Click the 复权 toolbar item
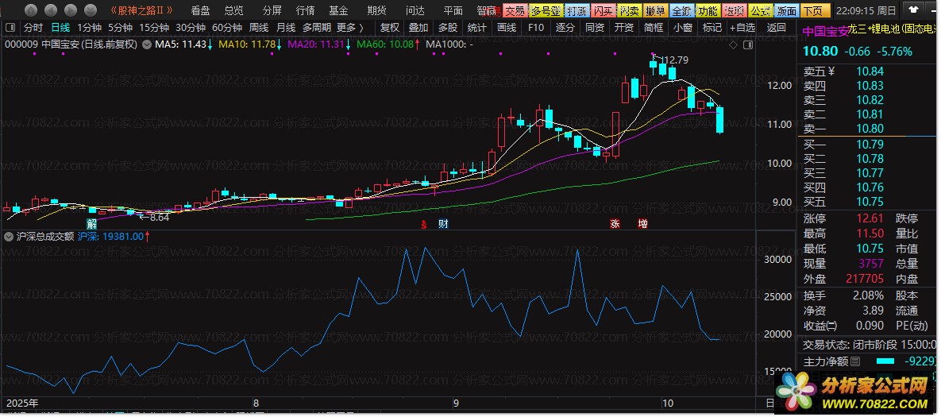Screen dimensions: 941x417 point(389,28)
